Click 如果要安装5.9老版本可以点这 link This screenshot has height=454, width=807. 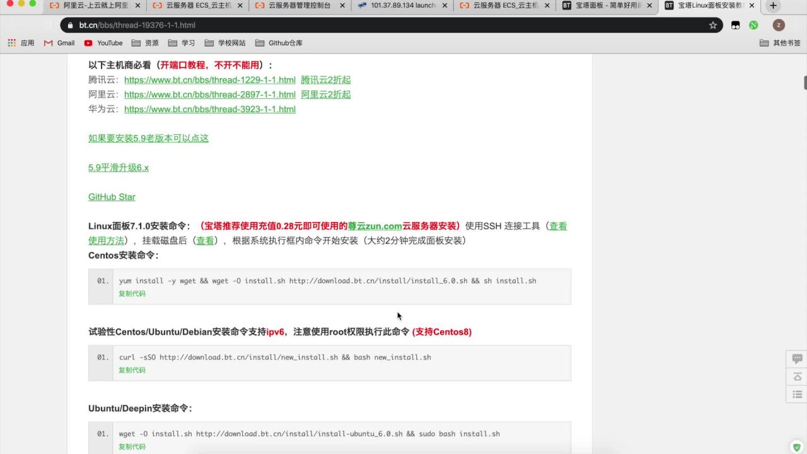coord(148,138)
